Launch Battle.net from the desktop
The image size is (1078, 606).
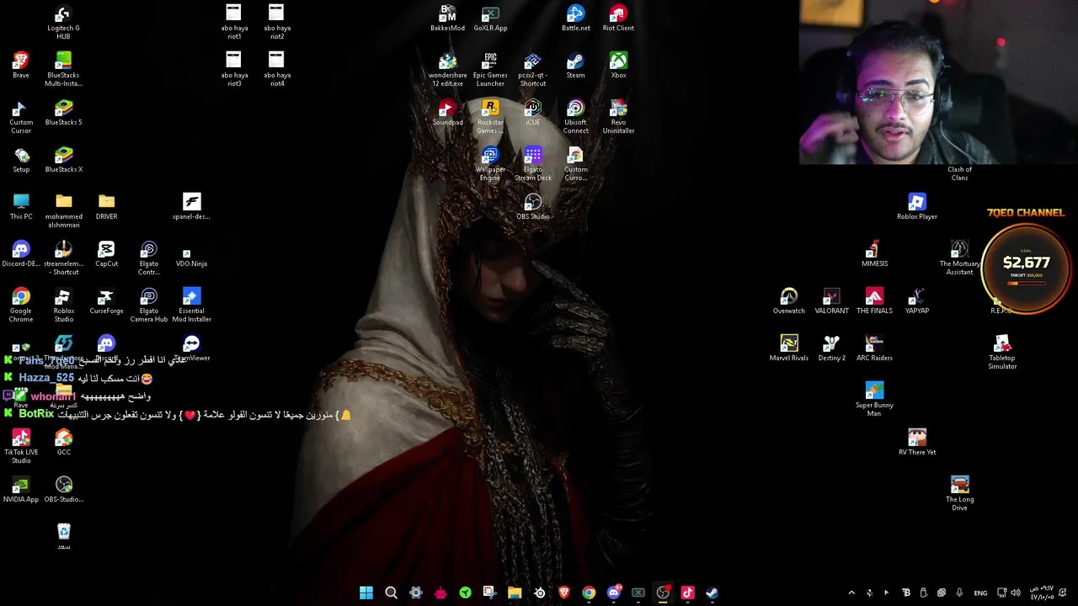(575, 18)
